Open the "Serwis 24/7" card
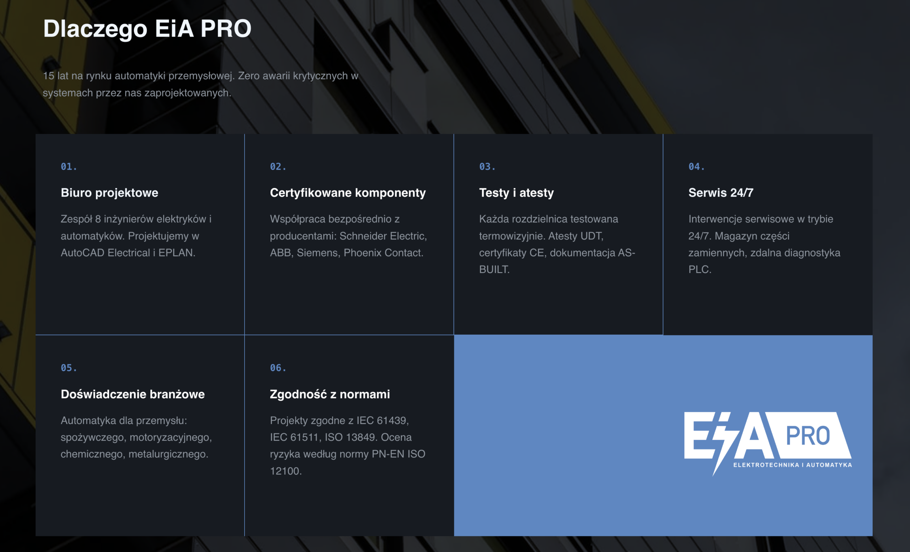 [768, 234]
